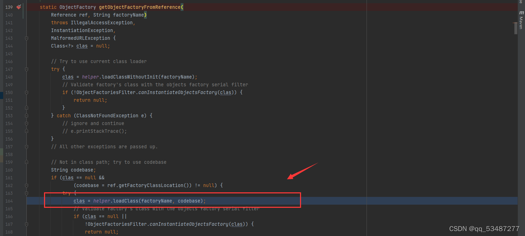Image resolution: width=525 pixels, height=236 pixels.
Task: Collapse the method body fold at line 143
Action: coord(26,38)
